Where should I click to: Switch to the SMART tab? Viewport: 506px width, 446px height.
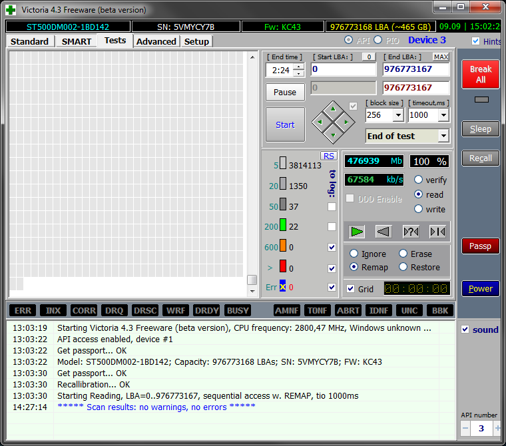[77, 41]
